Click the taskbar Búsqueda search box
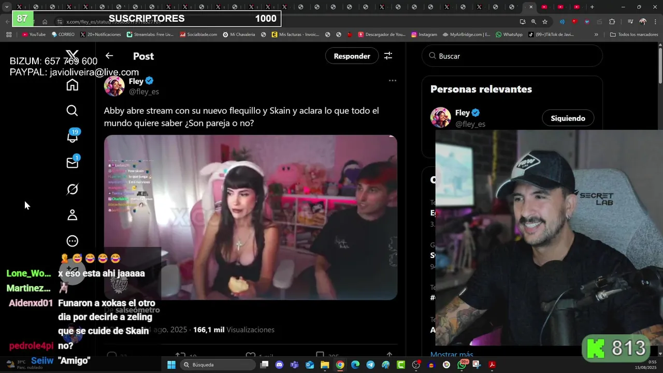Viewport: 663px width, 373px height. tap(218, 365)
